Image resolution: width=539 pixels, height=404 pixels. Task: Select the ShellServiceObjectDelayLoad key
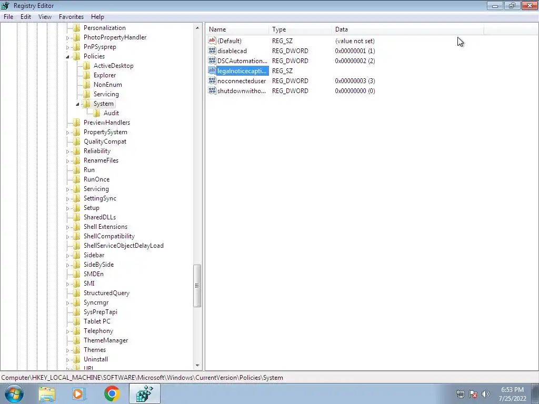[123, 246]
